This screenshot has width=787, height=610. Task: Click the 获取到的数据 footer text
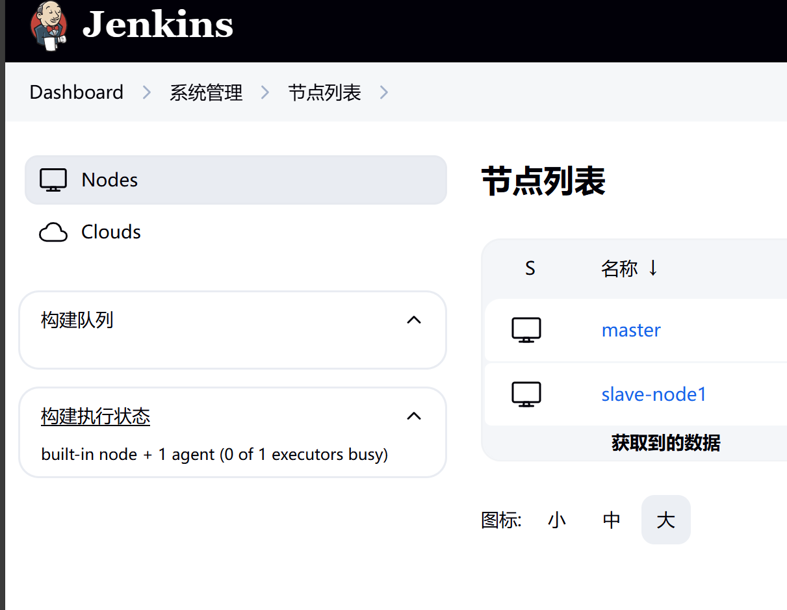666,443
